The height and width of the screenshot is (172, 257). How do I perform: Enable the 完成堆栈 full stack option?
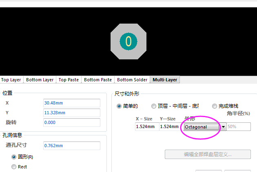click(x=215, y=106)
